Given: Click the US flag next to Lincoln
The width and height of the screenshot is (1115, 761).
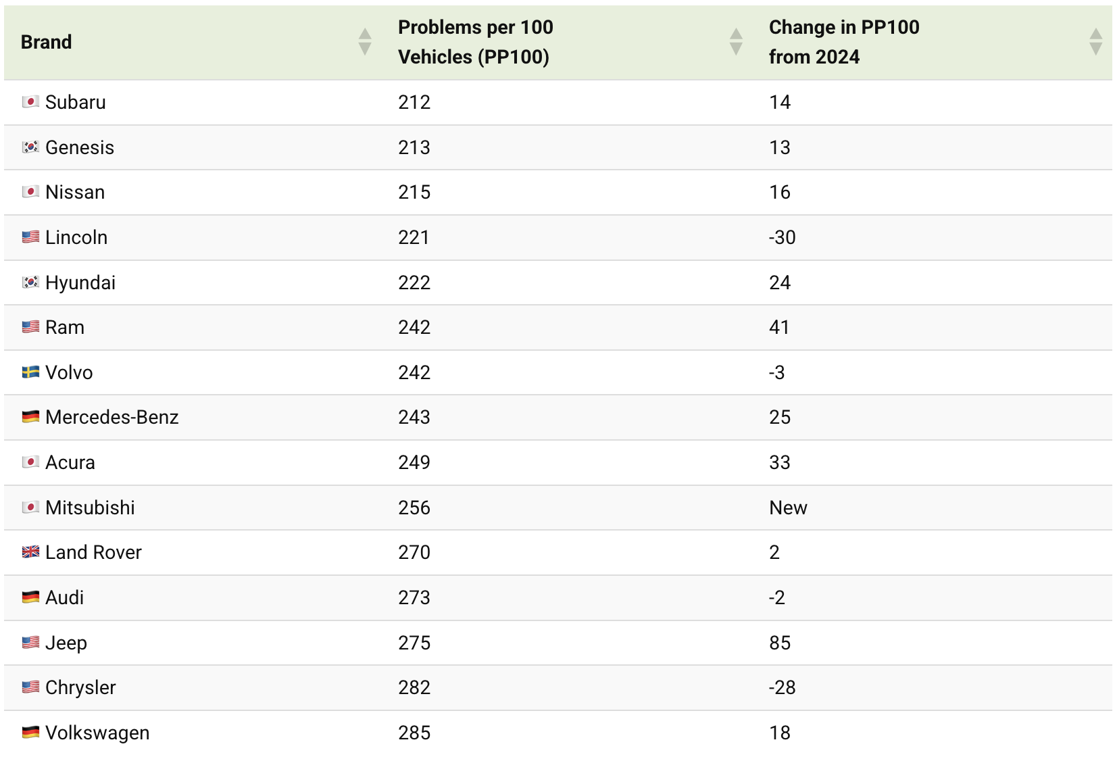Looking at the screenshot, I should (x=30, y=237).
